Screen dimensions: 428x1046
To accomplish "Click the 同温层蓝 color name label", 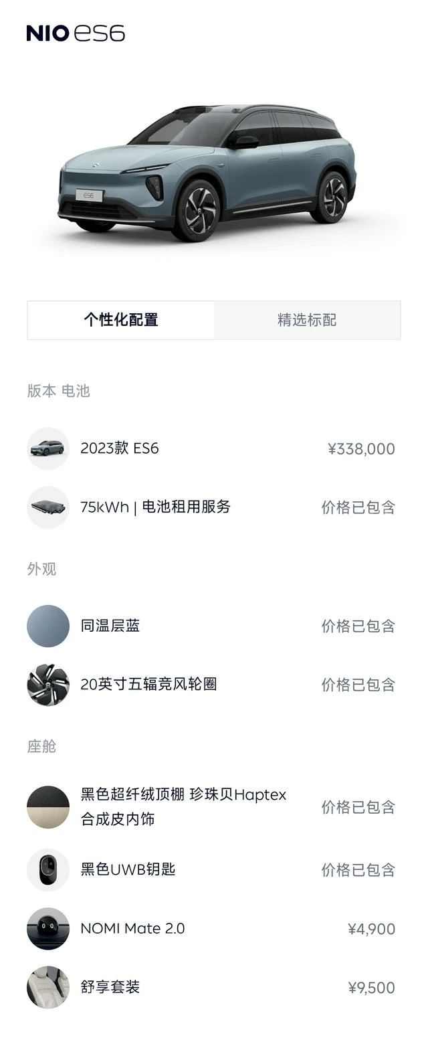I will click(x=110, y=626).
